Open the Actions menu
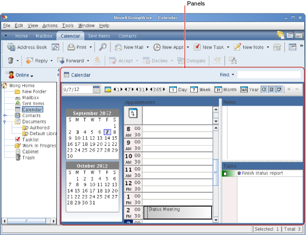306x235 pixels. [50, 26]
